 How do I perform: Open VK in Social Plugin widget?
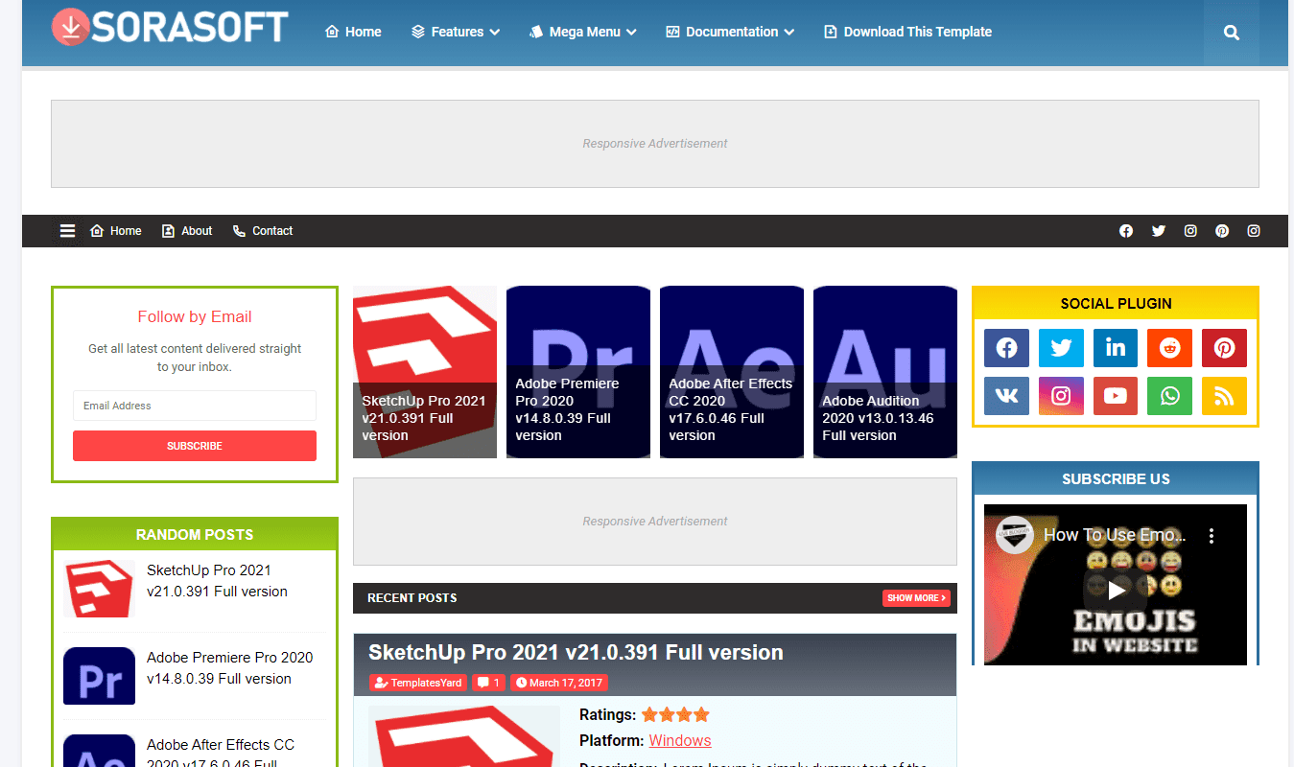click(x=1006, y=396)
